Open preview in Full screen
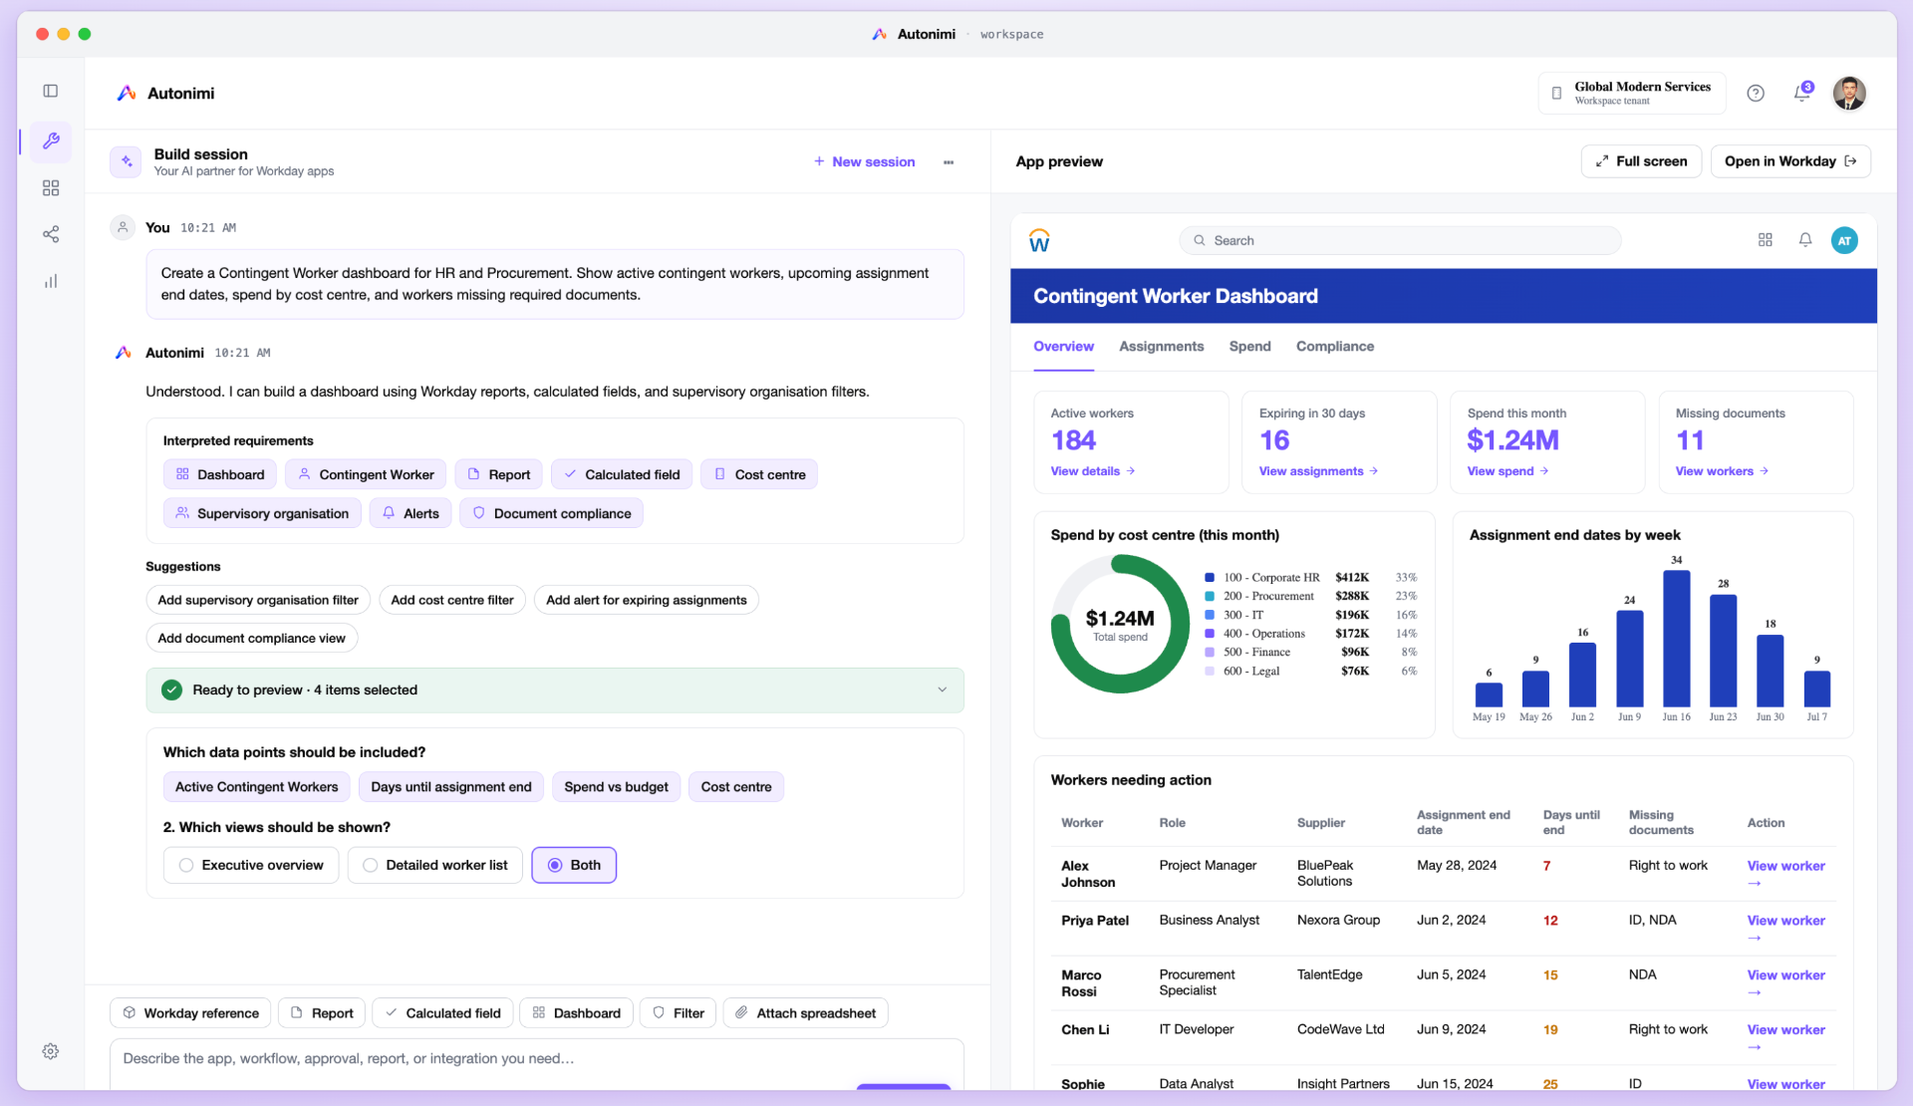 (1641, 161)
